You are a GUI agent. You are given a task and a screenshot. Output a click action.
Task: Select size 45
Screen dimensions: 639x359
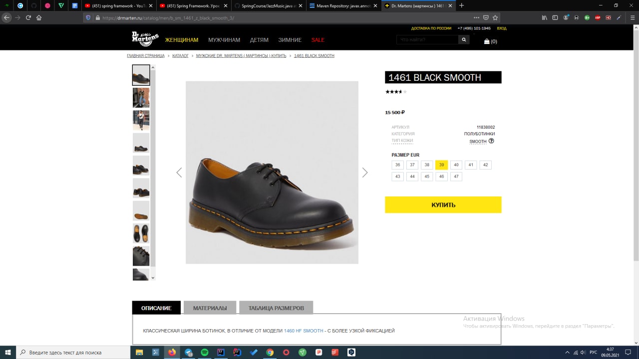click(x=427, y=177)
